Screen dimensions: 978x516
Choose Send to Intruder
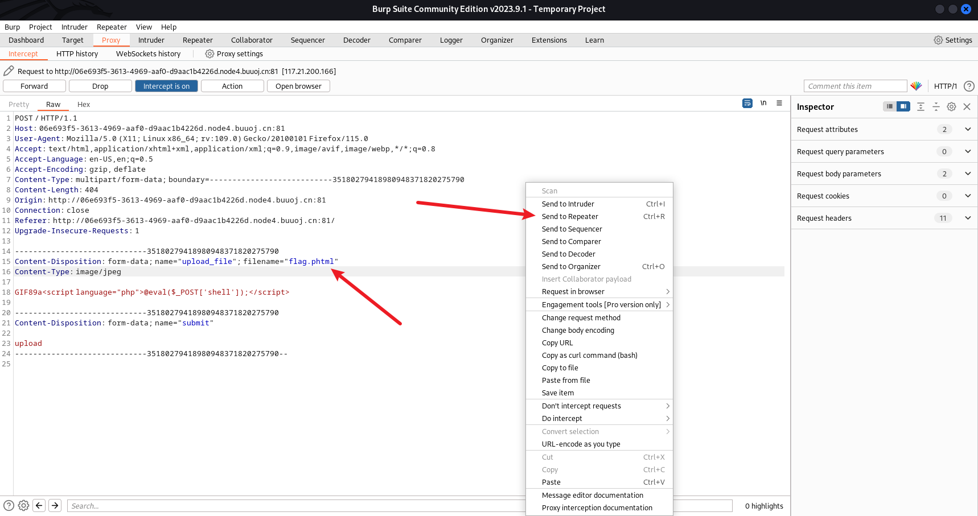pyautogui.click(x=599, y=204)
